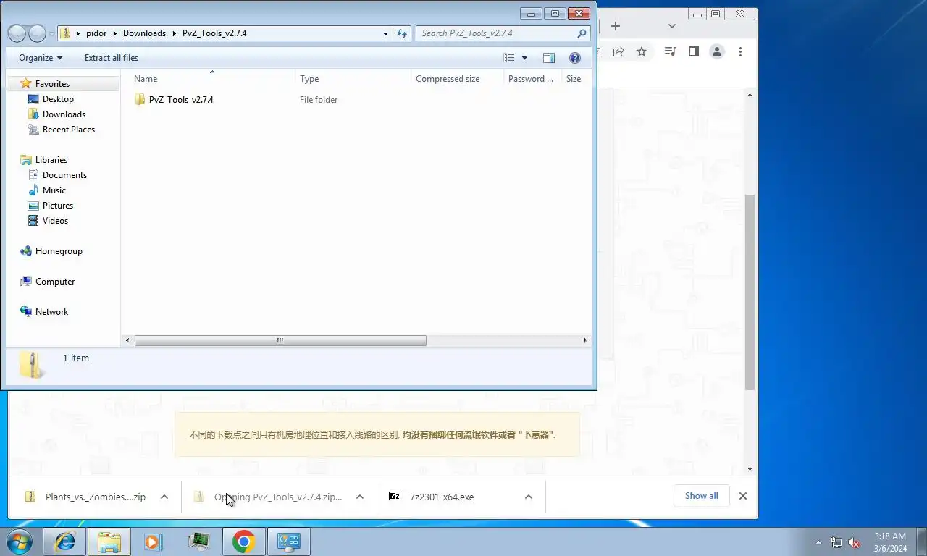
Task: Go back with Explorer's Back arrow
Action: click(x=17, y=33)
